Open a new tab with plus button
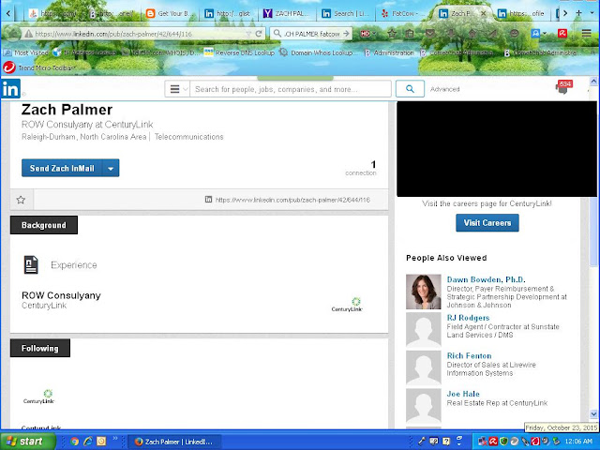 (x=579, y=13)
